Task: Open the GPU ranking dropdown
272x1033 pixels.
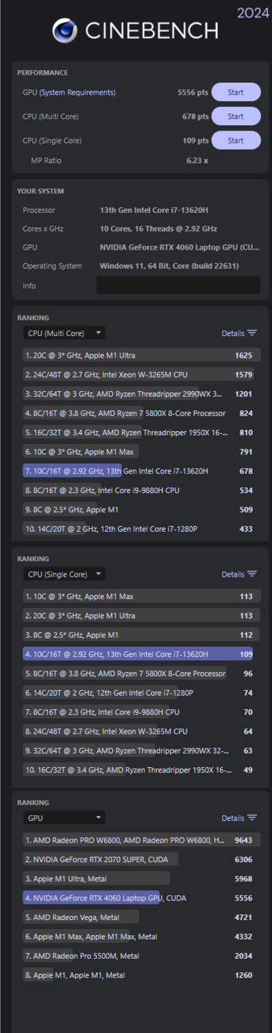Action: coord(64,818)
